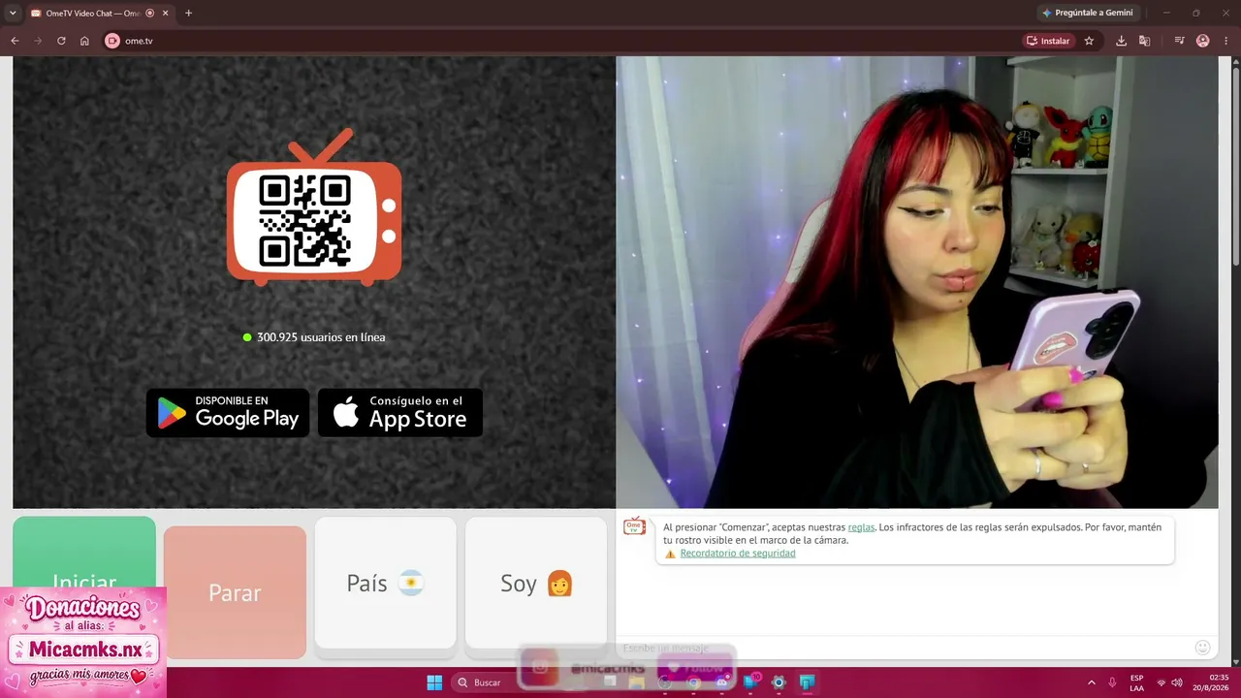
Task: Open the gear-shaped app on the taskbar
Action: 779,682
